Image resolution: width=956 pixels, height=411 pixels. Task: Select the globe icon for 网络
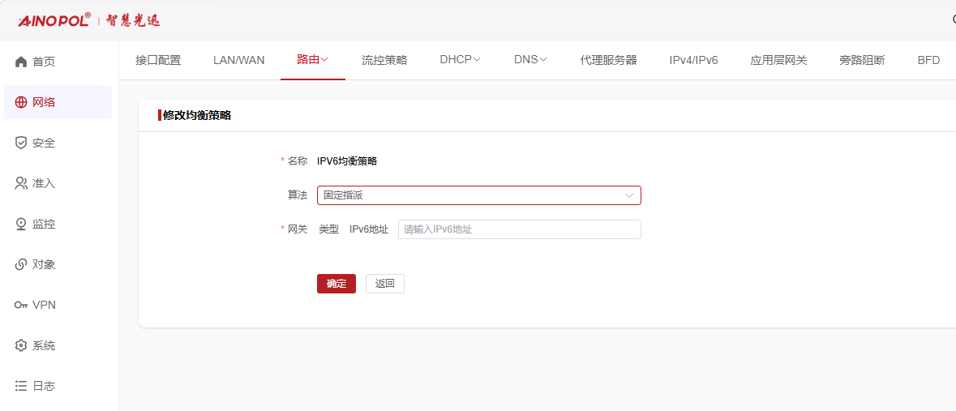[x=21, y=102]
